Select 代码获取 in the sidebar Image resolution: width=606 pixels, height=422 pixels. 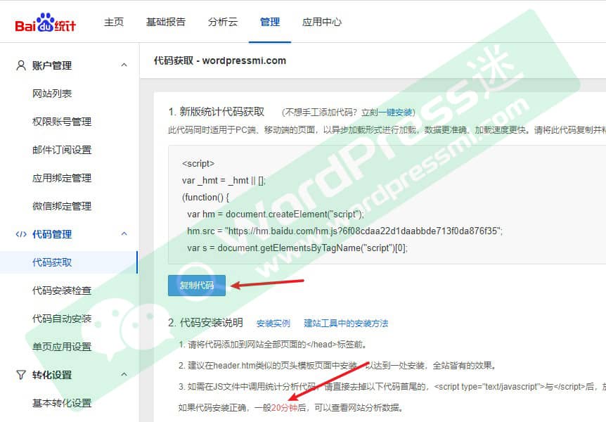[x=53, y=262]
